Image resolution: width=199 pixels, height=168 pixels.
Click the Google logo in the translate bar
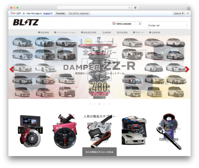[16, 13]
